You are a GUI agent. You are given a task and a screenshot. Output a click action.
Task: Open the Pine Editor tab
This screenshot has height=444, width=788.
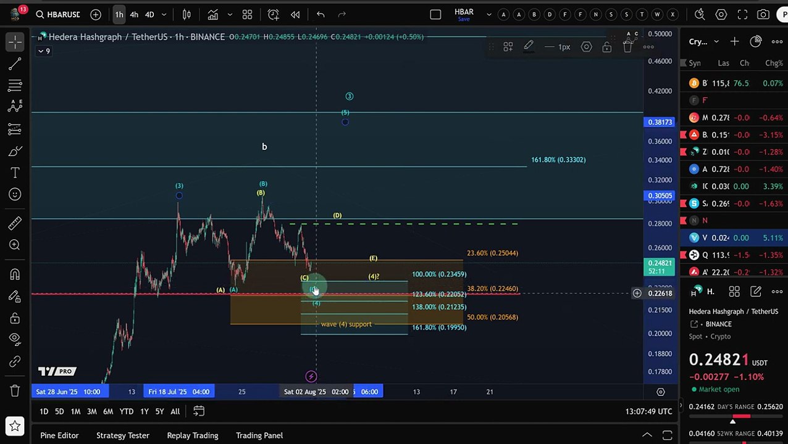click(59, 435)
